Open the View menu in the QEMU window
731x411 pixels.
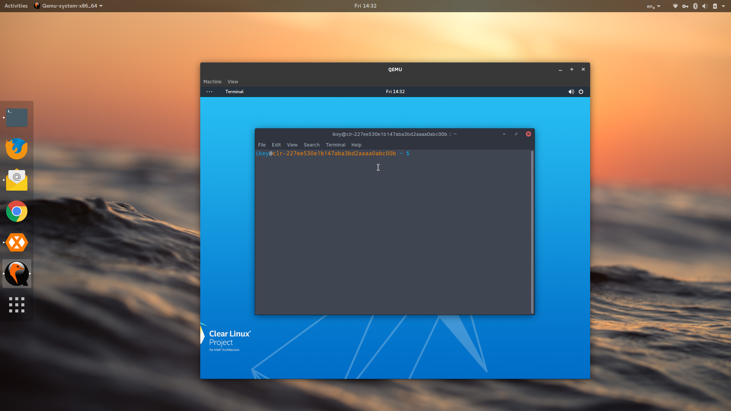(x=233, y=82)
